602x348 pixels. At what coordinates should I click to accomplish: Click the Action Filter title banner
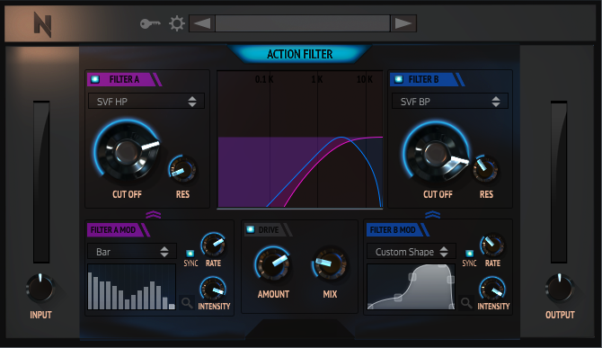click(299, 54)
